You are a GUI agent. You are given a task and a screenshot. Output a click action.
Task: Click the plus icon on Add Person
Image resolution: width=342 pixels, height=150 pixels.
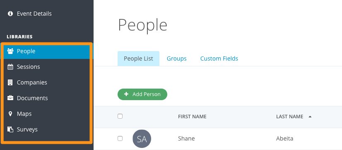126,94
